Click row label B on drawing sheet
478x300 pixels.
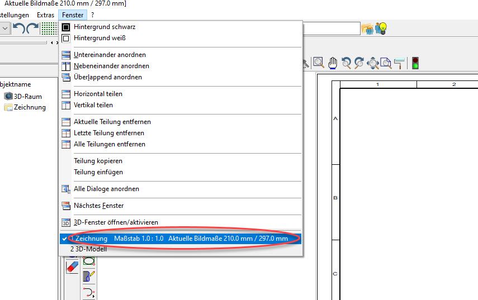click(335, 198)
